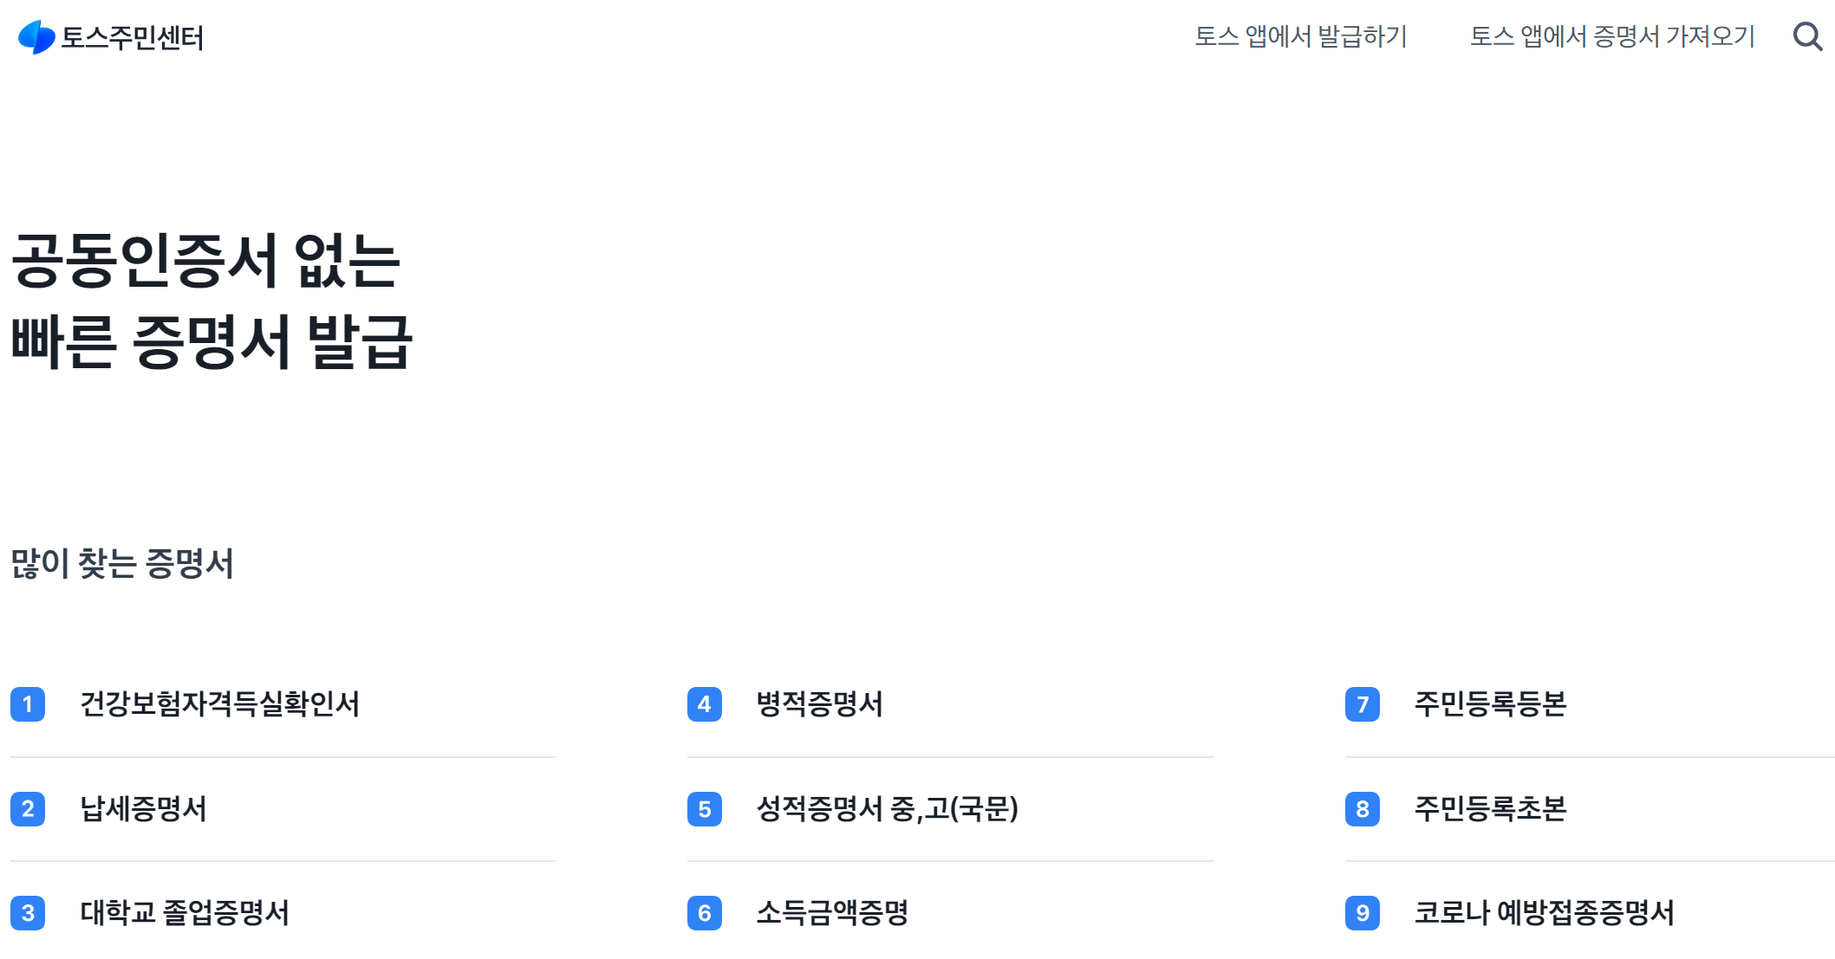Click the blue number 3 badge
The height and width of the screenshot is (959, 1835).
coord(29,911)
